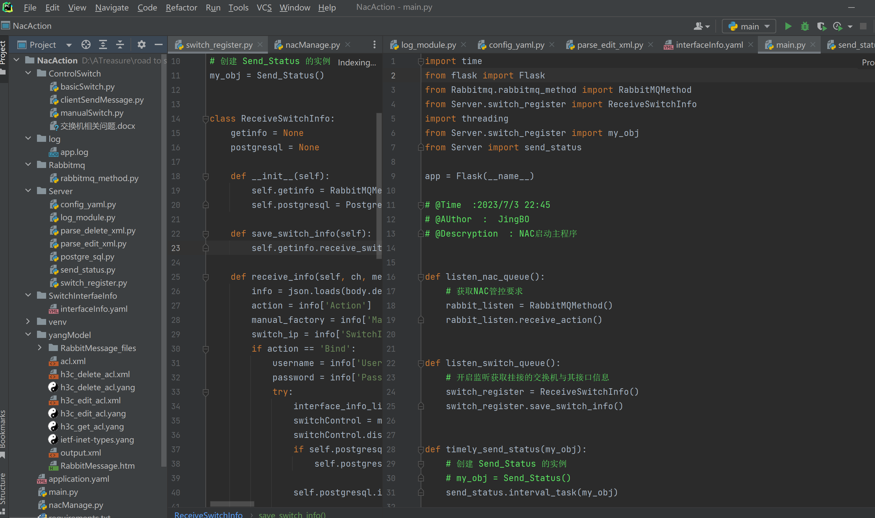Open the profiler run options icon

pos(838,26)
